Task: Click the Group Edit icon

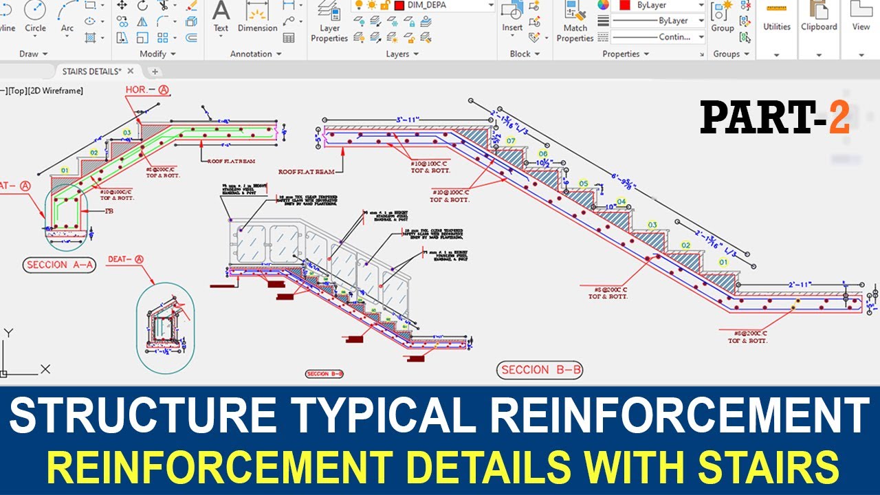Action: [x=745, y=21]
